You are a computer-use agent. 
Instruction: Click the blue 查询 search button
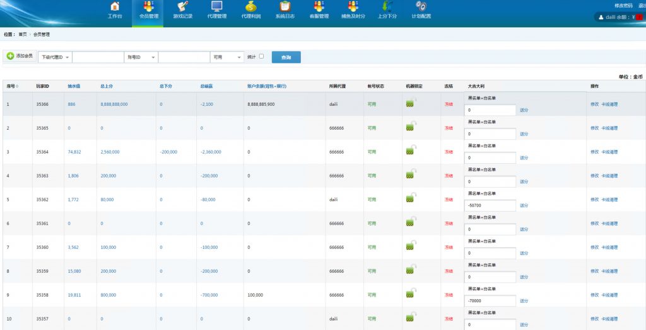pyautogui.click(x=286, y=57)
